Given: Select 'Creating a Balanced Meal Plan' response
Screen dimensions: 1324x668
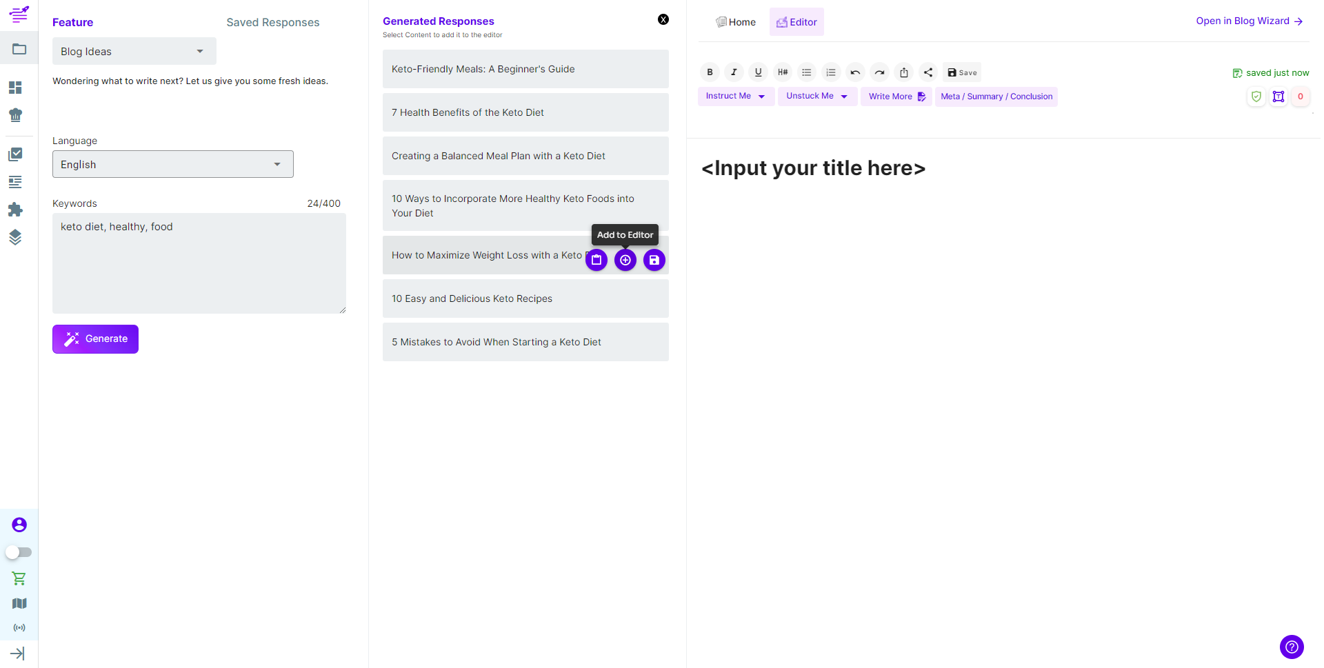Looking at the screenshot, I should tap(525, 156).
